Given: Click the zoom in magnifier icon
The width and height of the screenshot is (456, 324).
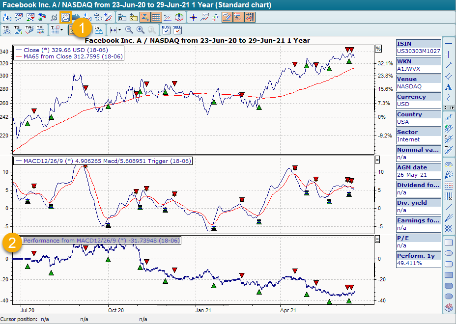Looking at the screenshot, I should click(141, 30).
